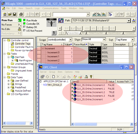Click the OPC Client help question icon

(x=91, y=77)
